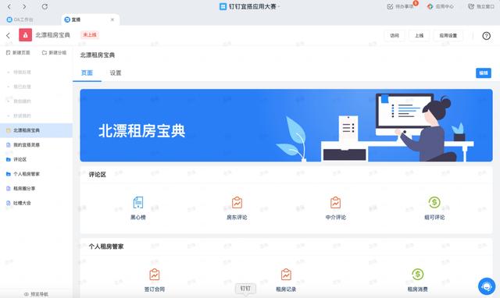The height and width of the screenshot is (298, 500).
Task: Click the 钉钉宜搭应用大赛 title logo icon
Action: pyautogui.click(x=223, y=6)
